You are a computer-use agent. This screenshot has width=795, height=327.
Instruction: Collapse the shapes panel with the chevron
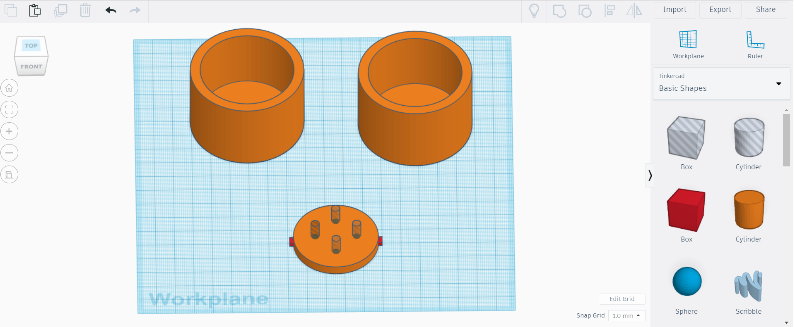[x=650, y=175]
